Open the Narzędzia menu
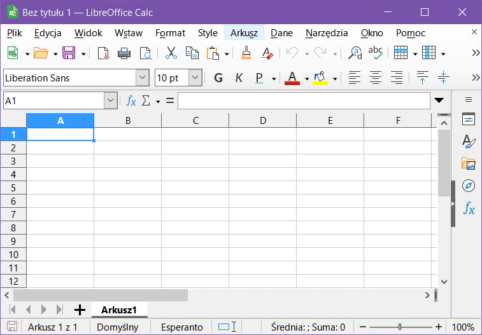482x335 pixels. pyautogui.click(x=326, y=33)
